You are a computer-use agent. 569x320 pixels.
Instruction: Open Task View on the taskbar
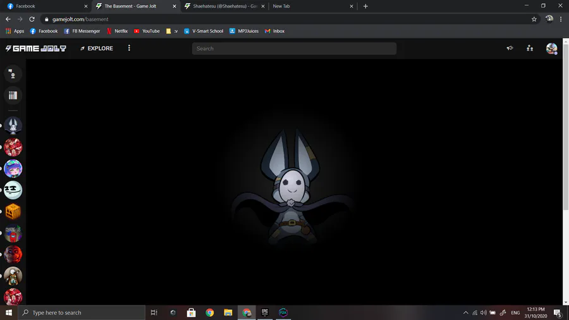tap(154, 312)
